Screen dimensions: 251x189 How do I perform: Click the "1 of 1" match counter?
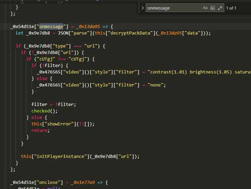click(x=231, y=8)
